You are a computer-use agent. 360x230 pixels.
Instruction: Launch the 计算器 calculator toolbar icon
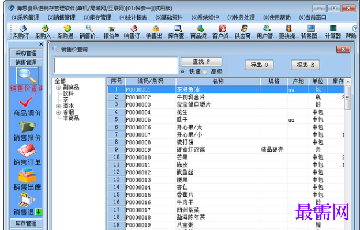tap(333, 32)
